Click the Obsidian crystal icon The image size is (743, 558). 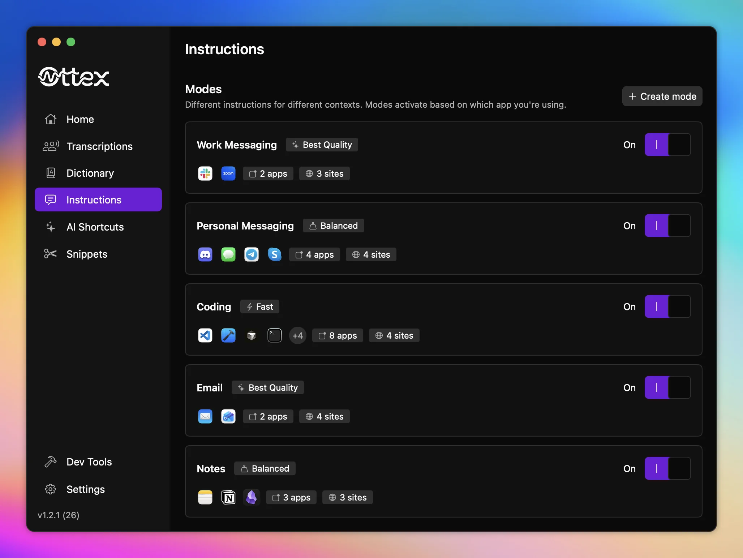point(251,497)
